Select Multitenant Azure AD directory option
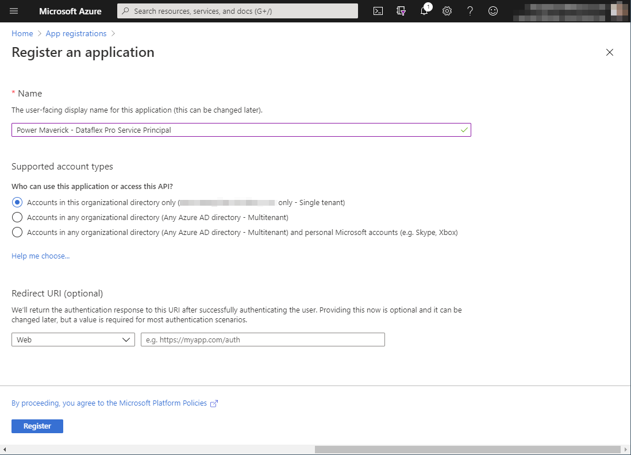The height and width of the screenshot is (455, 631). (17, 217)
